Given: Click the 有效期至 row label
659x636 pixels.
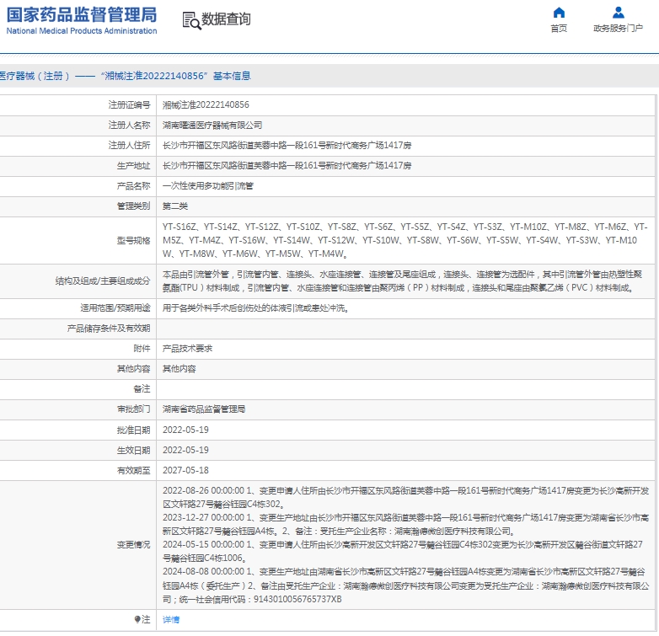Looking at the screenshot, I should click(133, 470).
